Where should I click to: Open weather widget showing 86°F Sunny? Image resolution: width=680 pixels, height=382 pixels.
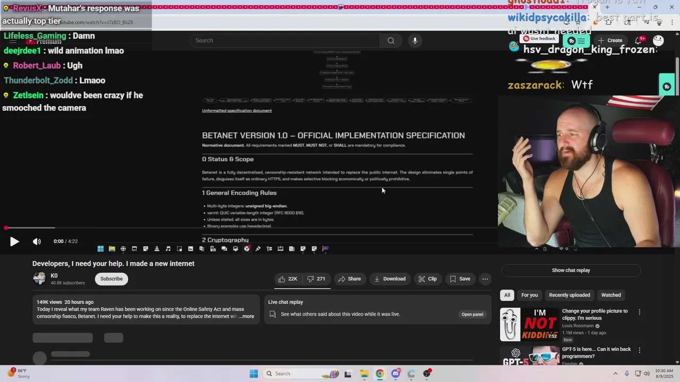pos(18,374)
